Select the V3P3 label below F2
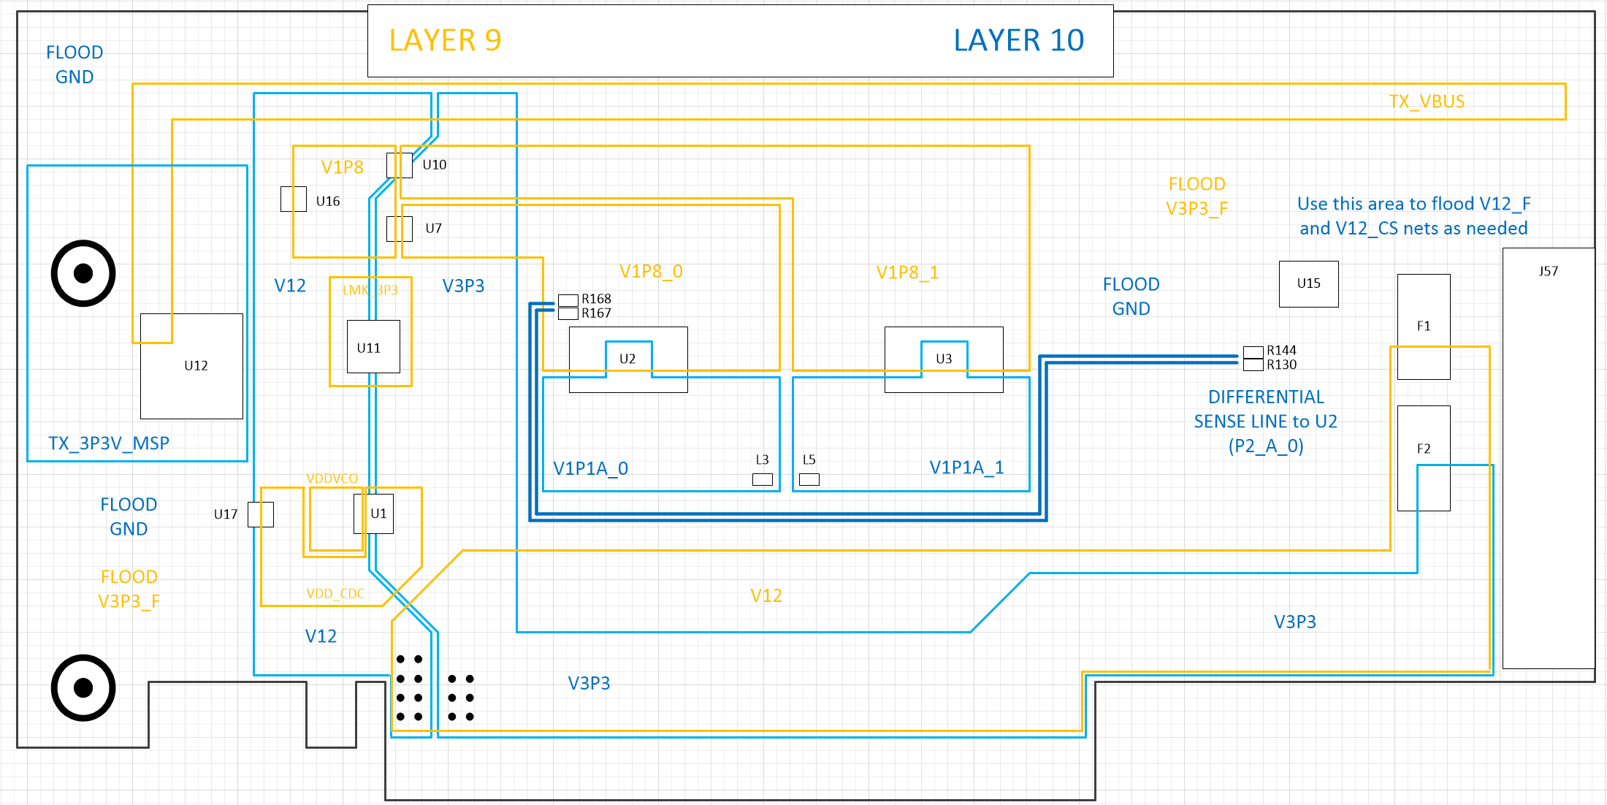1607x805 pixels. (x=1295, y=622)
